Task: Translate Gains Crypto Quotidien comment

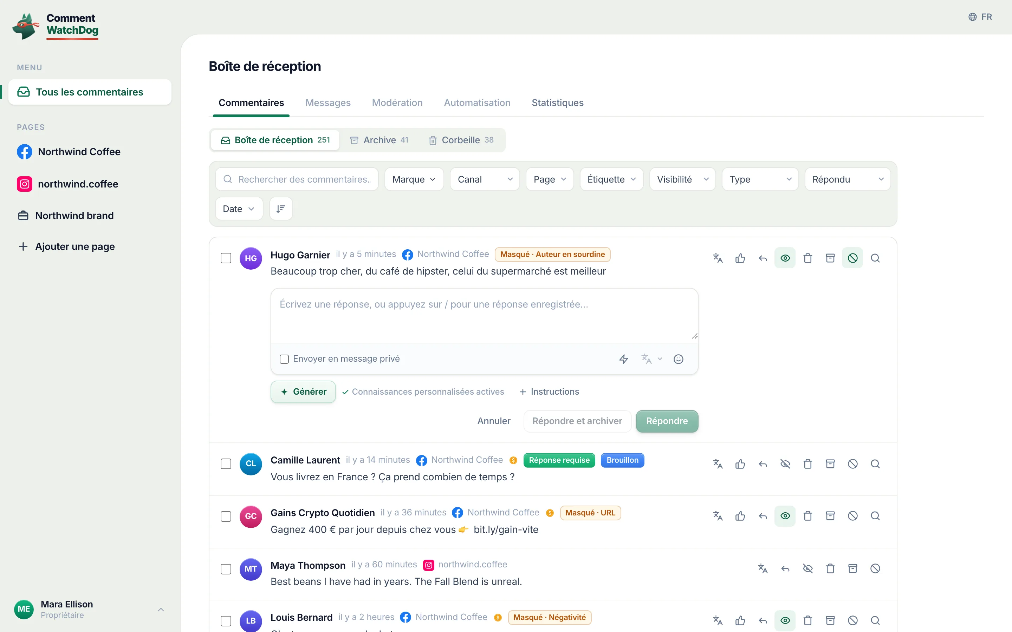Action: (x=718, y=516)
